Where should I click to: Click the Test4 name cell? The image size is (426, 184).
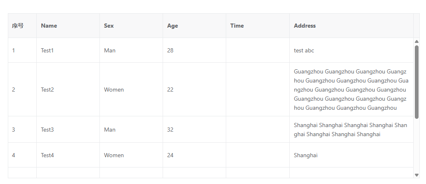(47, 155)
